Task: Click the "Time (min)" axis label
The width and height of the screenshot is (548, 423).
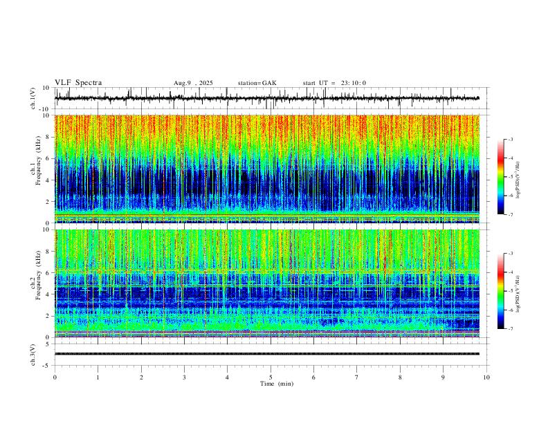Action: coord(277,384)
